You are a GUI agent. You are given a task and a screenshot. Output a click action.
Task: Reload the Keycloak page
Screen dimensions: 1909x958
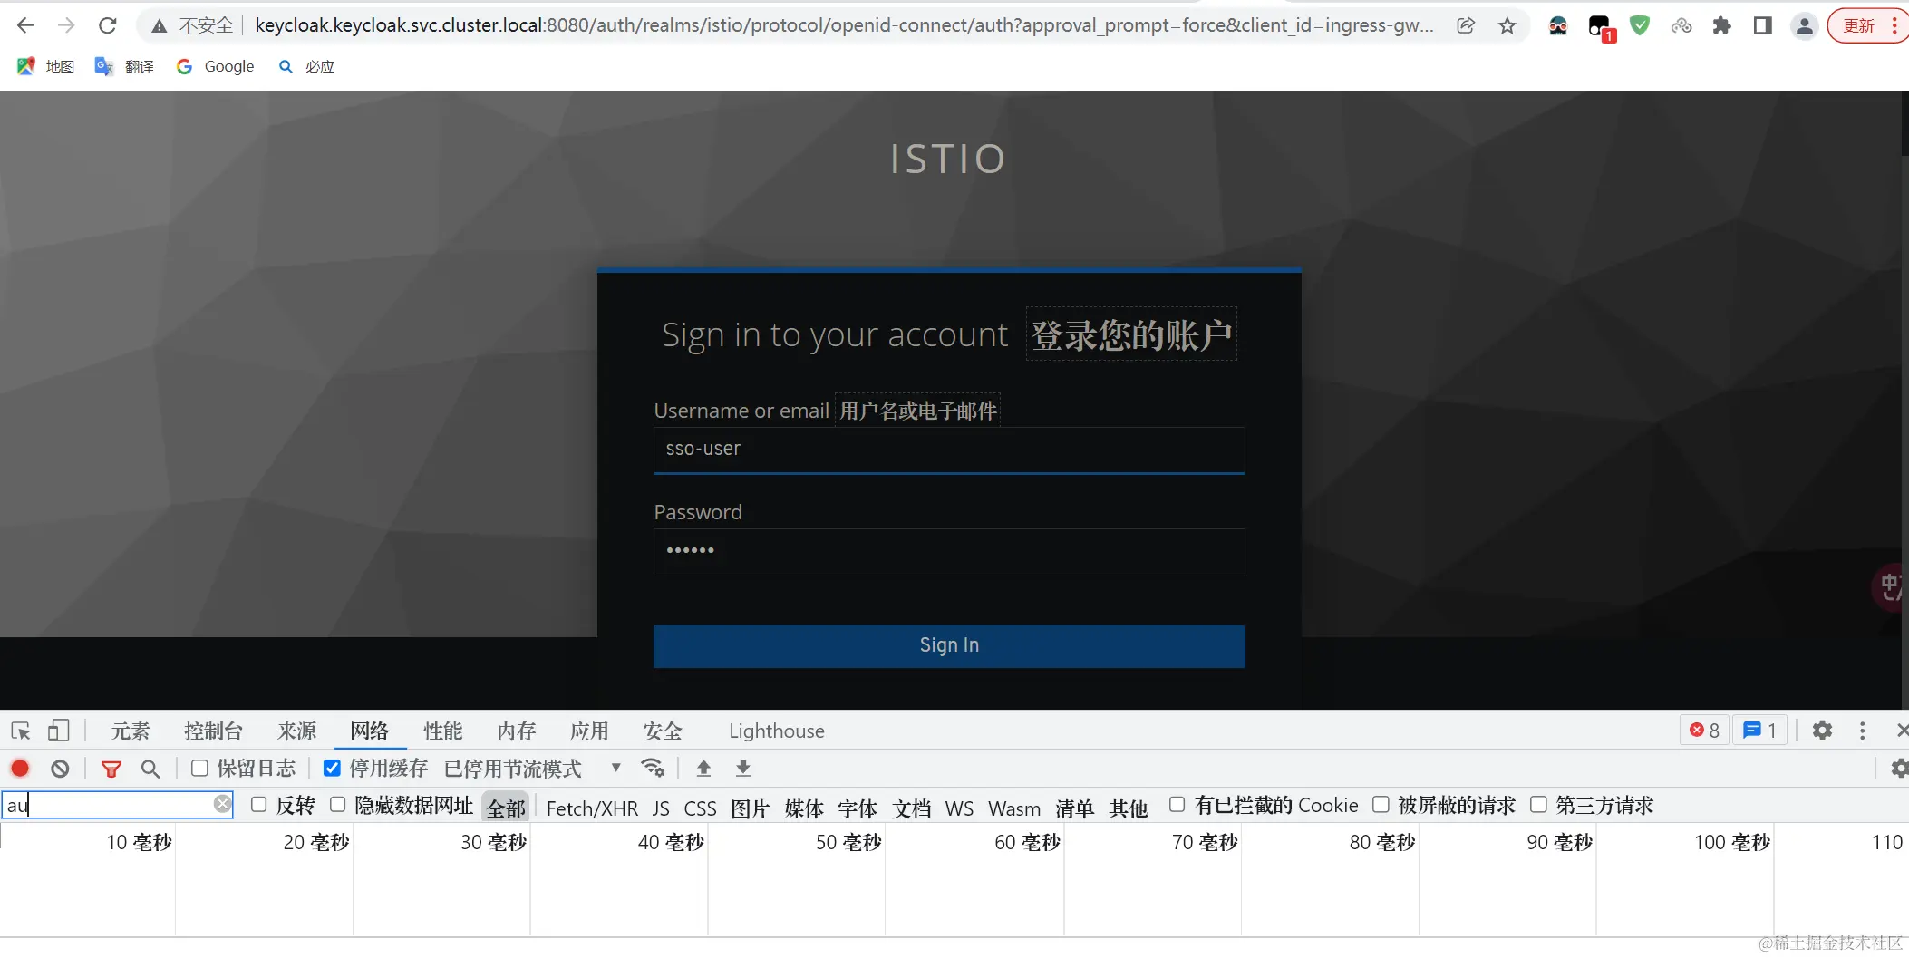pos(107,25)
